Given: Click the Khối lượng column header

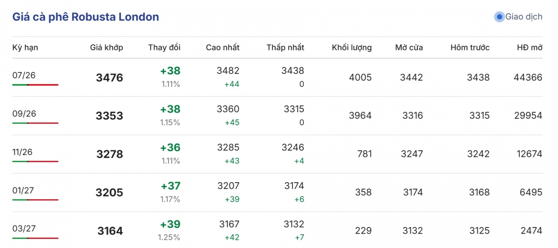Looking at the screenshot, I should tap(351, 47).
